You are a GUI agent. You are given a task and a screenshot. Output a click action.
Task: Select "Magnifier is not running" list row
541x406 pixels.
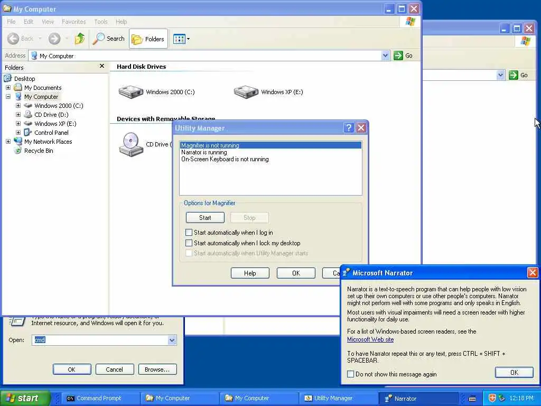(271, 145)
